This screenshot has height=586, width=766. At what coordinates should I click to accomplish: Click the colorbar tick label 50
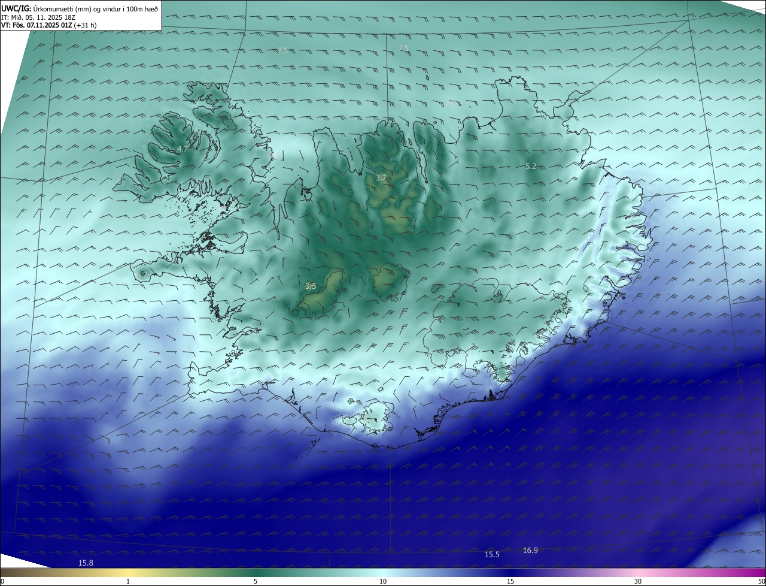(x=762, y=581)
